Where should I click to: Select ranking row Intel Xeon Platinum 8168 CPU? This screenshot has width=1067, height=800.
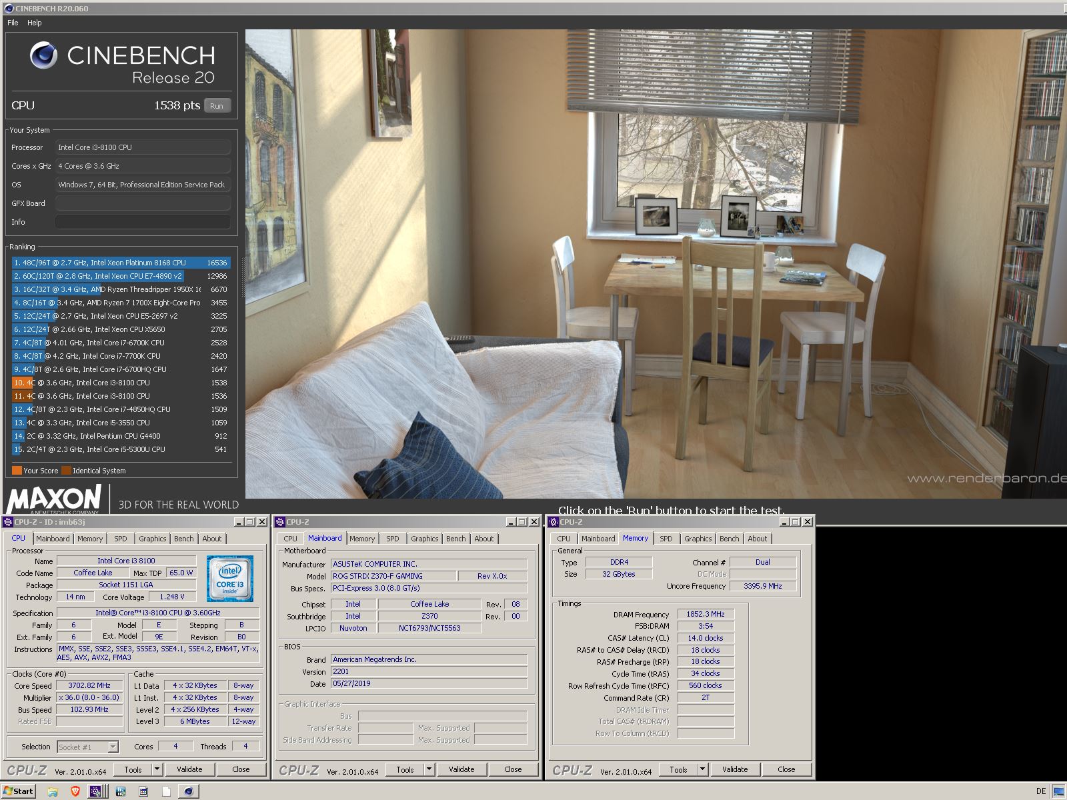pyautogui.click(x=121, y=263)
